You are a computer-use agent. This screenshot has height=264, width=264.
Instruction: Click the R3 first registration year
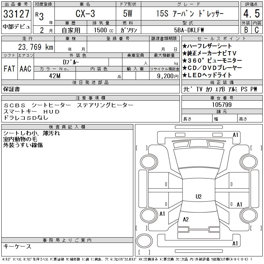tap(40, 16)
